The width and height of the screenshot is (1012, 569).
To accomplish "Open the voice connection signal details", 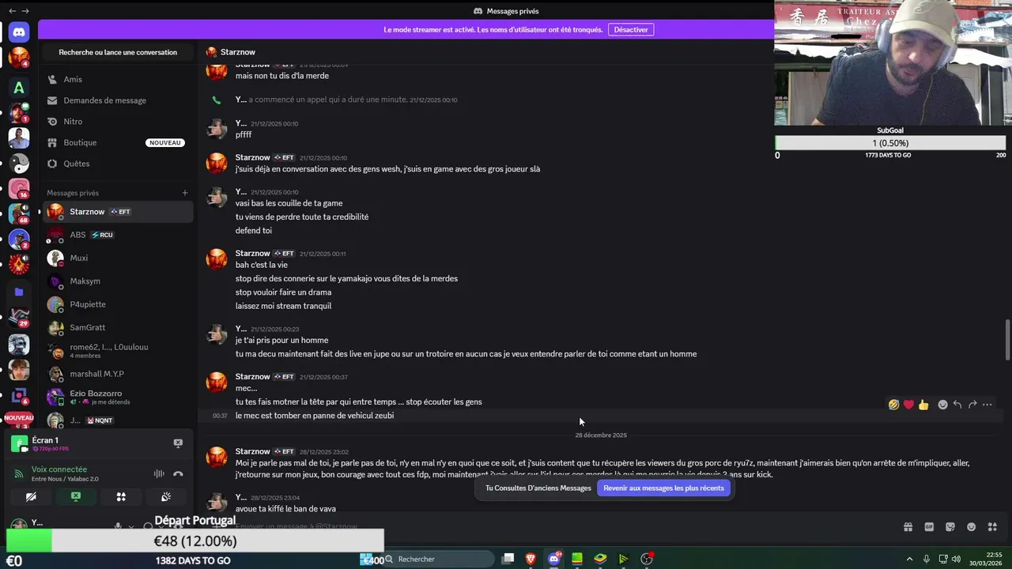I will tap(19, 473).
